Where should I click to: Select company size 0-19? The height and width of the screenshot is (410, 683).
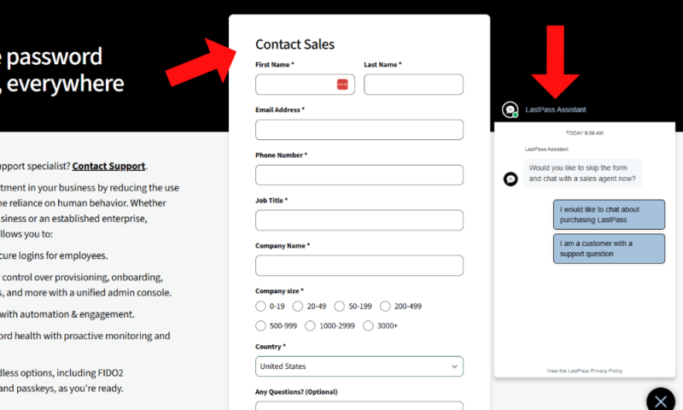tap(260, 307)
